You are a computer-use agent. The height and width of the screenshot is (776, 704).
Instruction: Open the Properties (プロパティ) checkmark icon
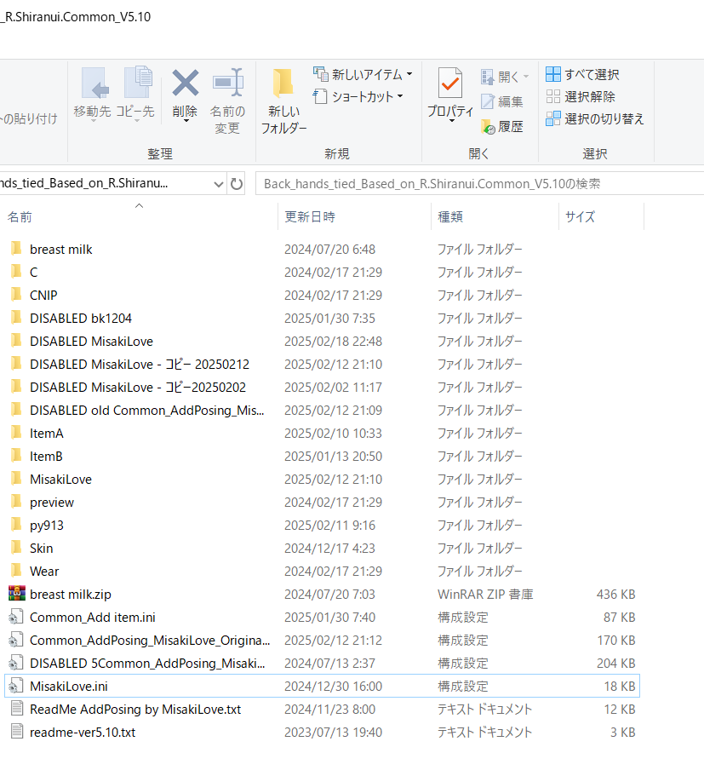click(450, 83)
